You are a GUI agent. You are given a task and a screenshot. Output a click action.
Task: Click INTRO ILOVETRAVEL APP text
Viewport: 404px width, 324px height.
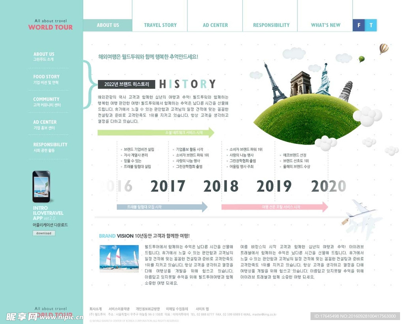point(48,213)
